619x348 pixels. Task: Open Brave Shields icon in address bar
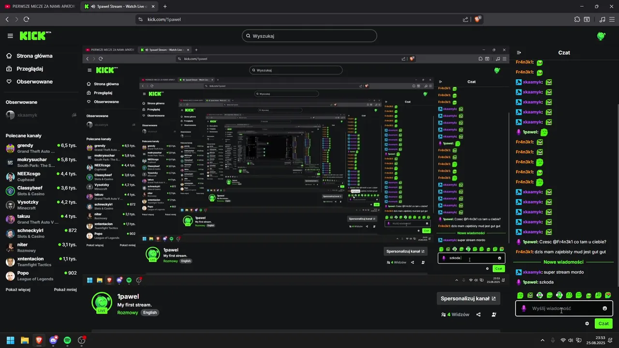point(478,19)
